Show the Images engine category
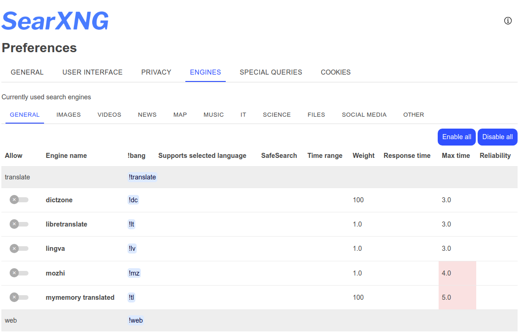The image size is (518, 335). pos(68,114)
